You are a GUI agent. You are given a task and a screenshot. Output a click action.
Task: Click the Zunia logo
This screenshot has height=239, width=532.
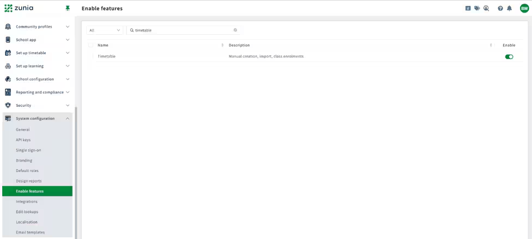(x=19, y=8)
